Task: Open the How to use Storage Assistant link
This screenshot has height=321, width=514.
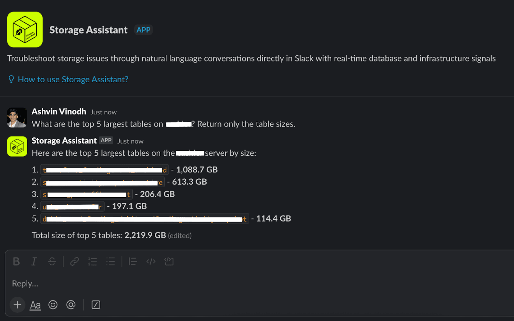Action: click(x=73, y=79)
